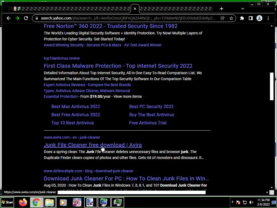
Task: Expand options arrow beside avira junk-cleaner URL
Action: (103, 138)
